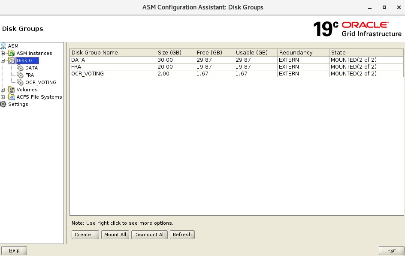Click the 19.87 Usable (GB) cell
The height and width of the screenshot is (256, 405).
[256, 67]
